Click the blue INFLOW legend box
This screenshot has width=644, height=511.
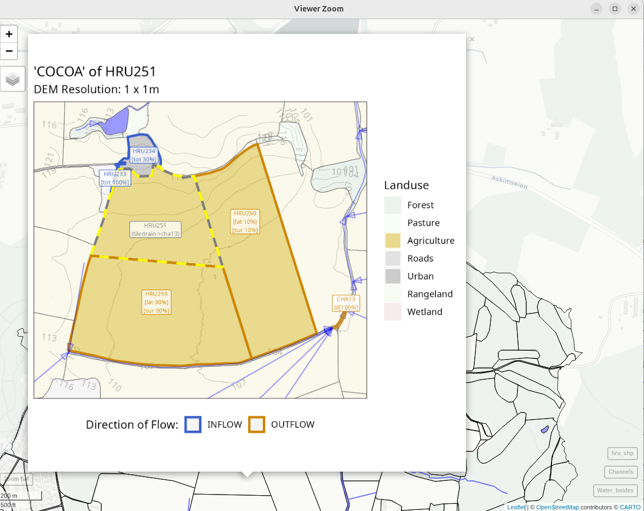click(x=193, y=425)
